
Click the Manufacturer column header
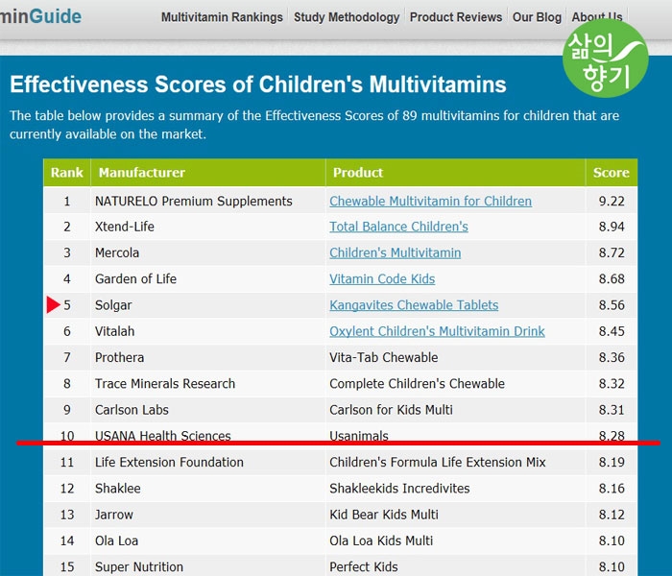(x=208, y=172)
